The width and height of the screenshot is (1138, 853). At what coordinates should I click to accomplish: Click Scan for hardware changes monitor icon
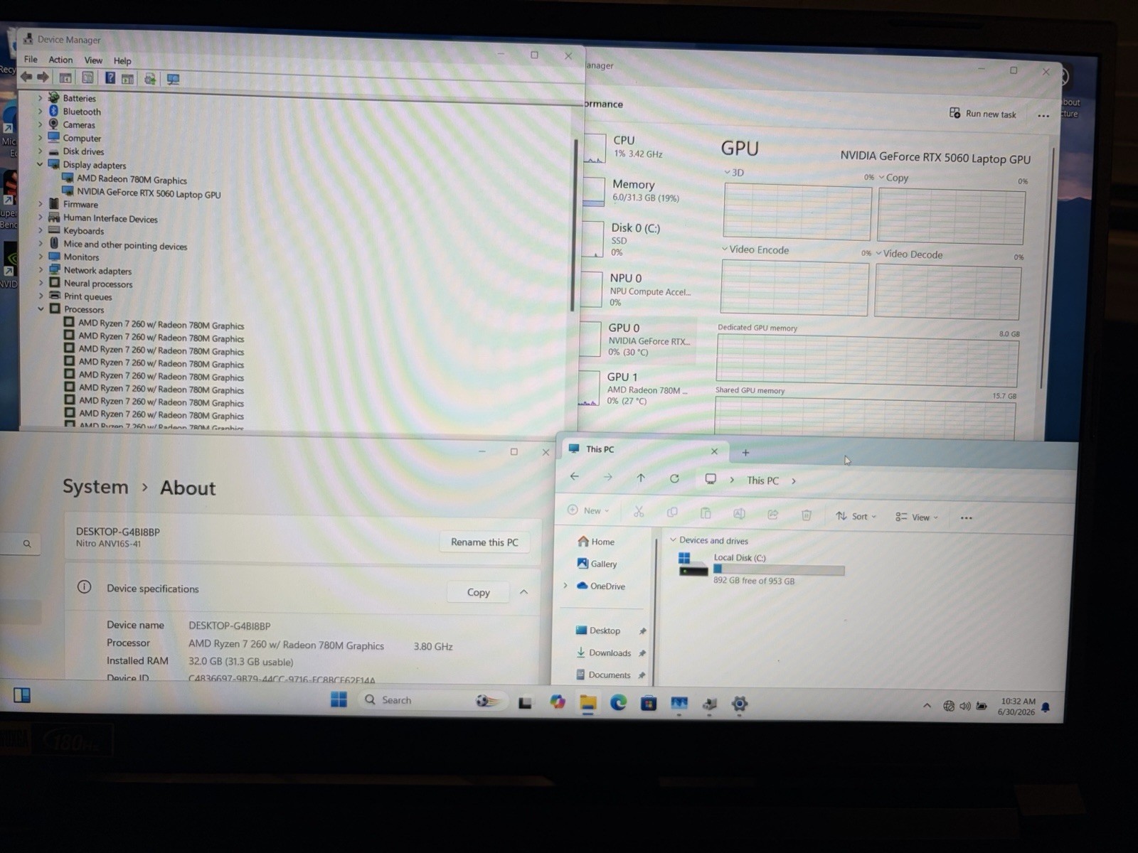[173, 79]
